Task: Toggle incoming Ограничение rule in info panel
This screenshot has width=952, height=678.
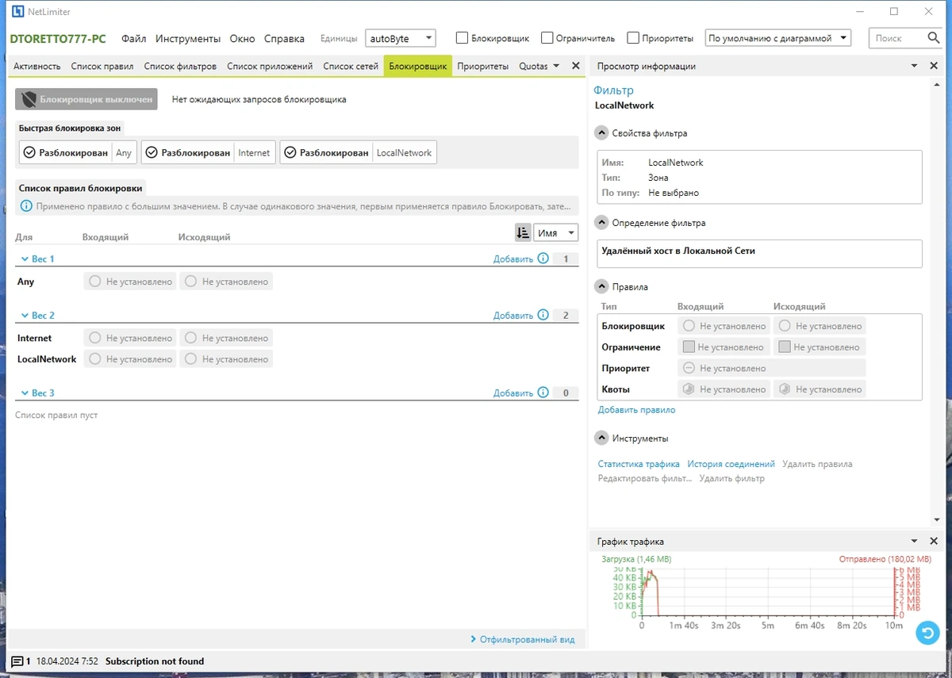Action: [723, 347]
